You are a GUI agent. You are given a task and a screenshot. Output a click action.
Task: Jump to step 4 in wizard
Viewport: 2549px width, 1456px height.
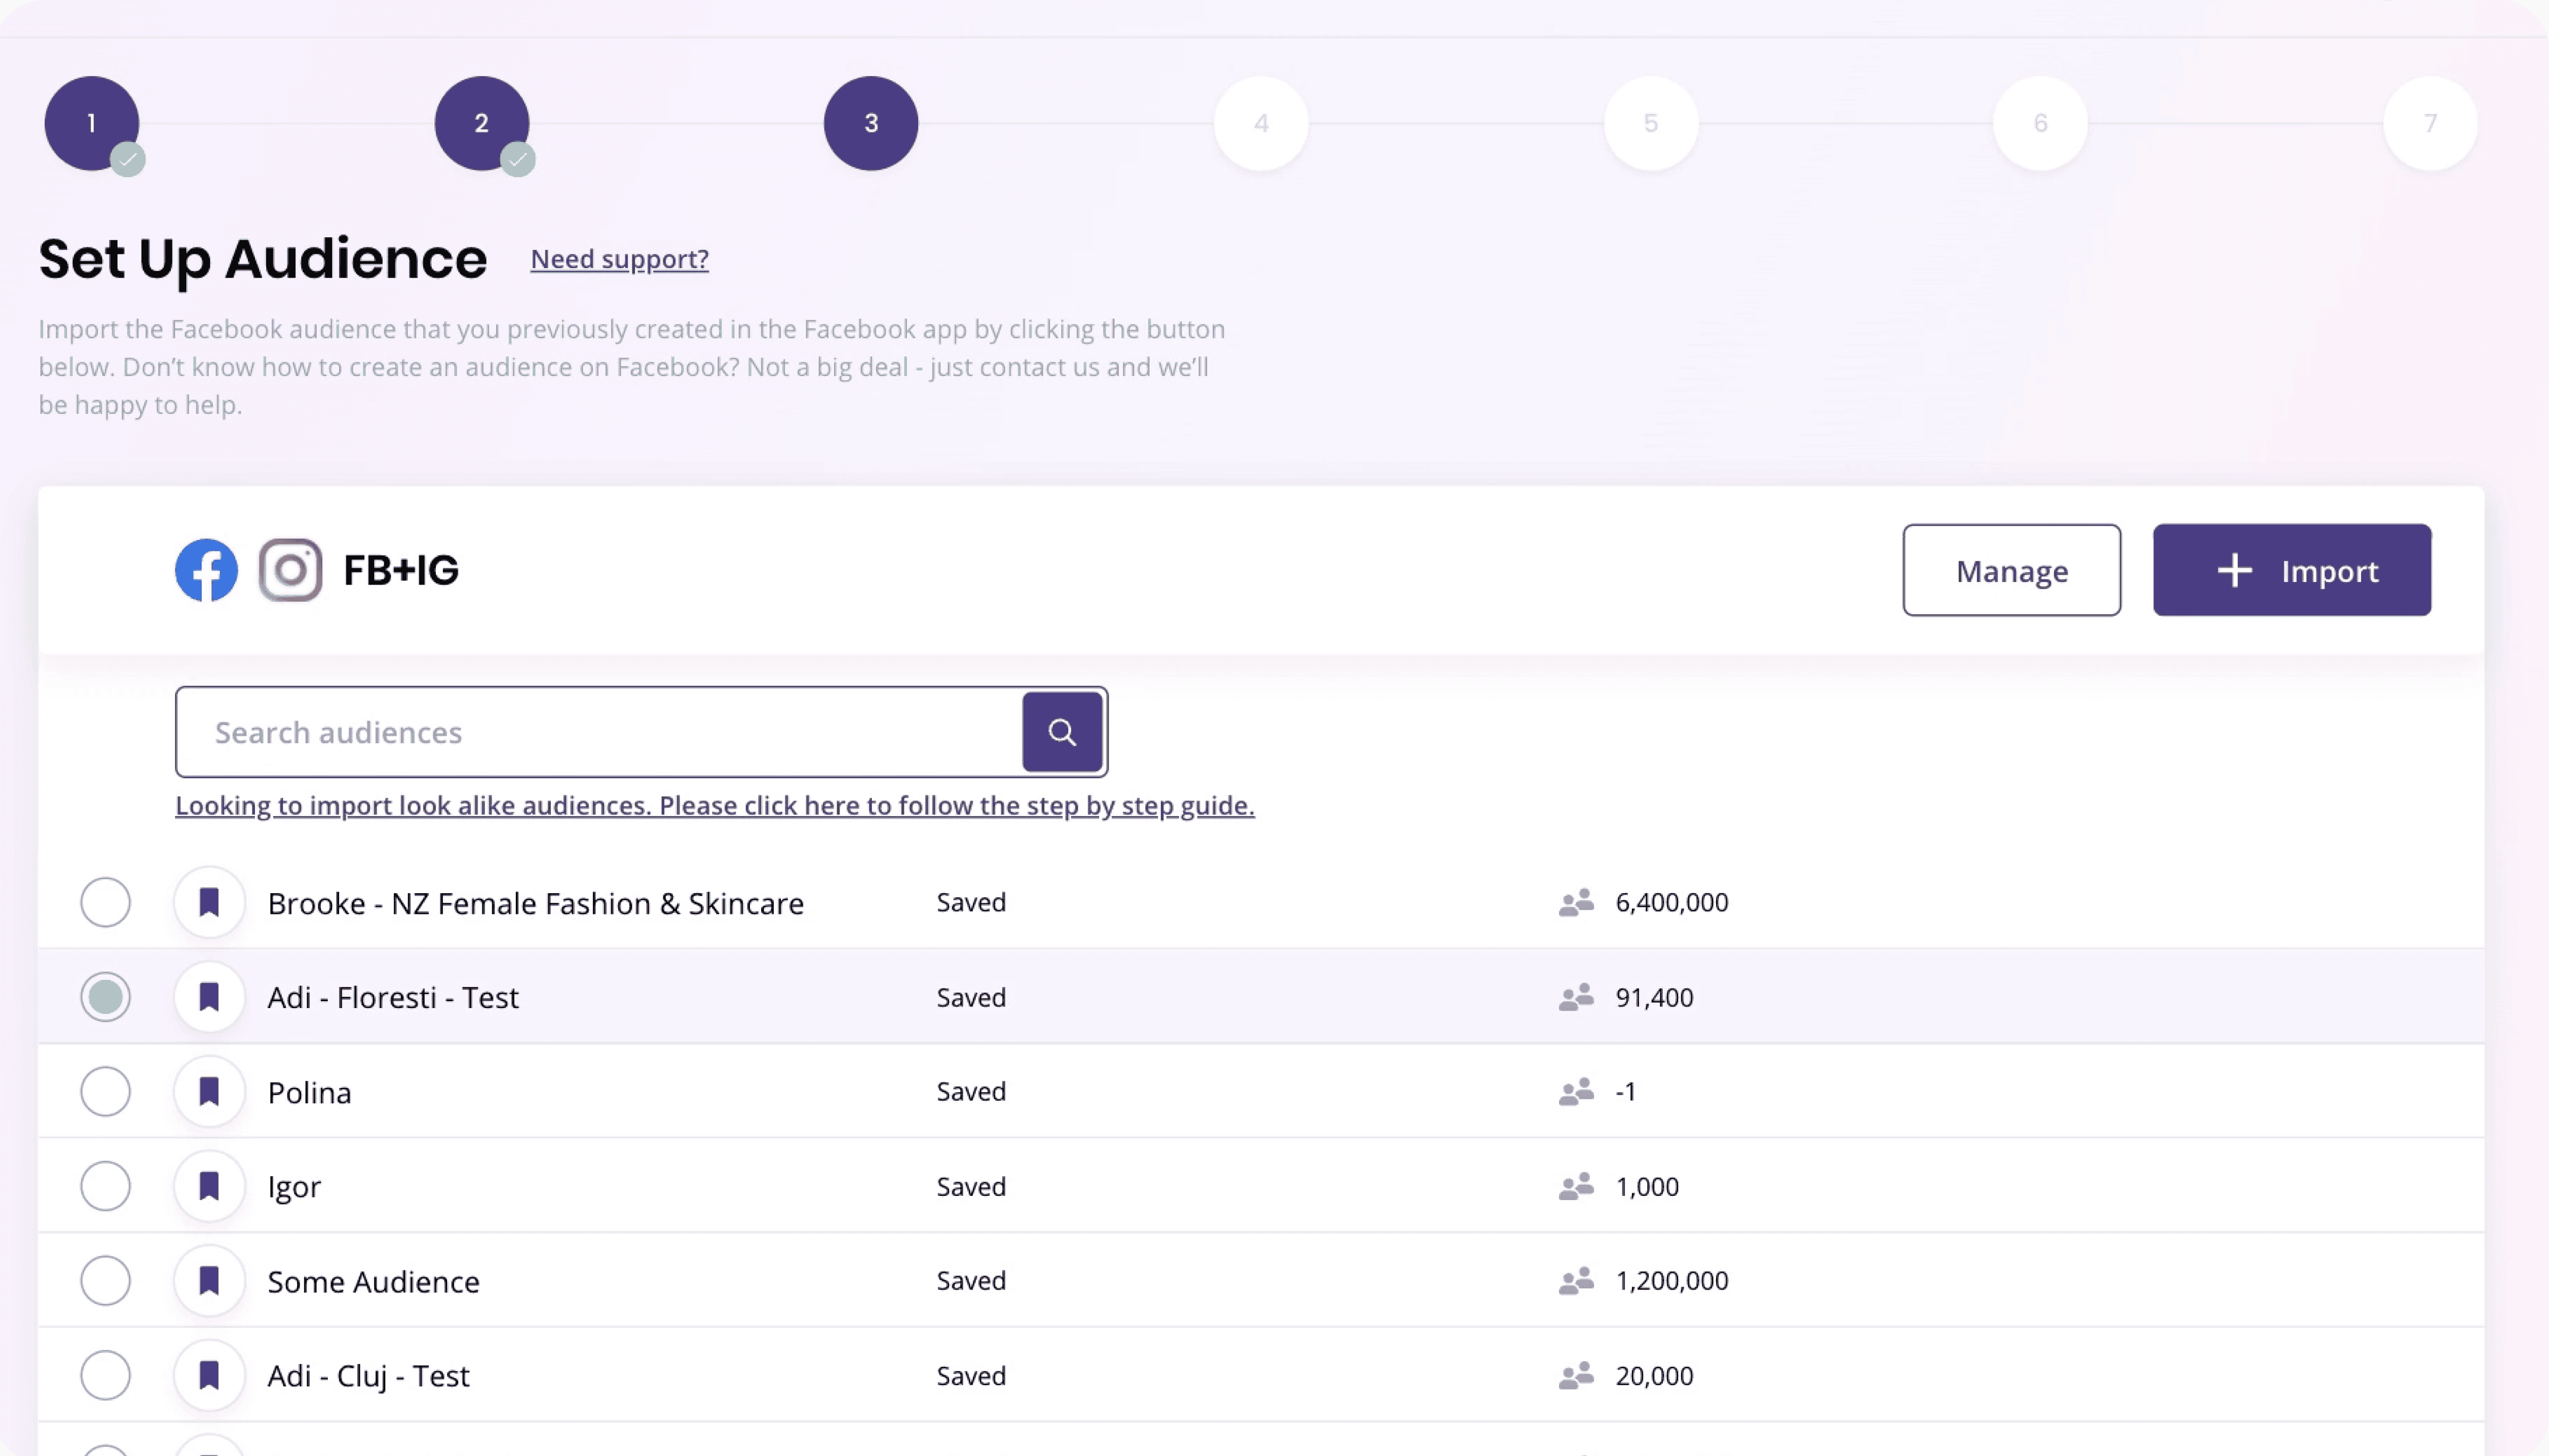(x=1260, y=123)
